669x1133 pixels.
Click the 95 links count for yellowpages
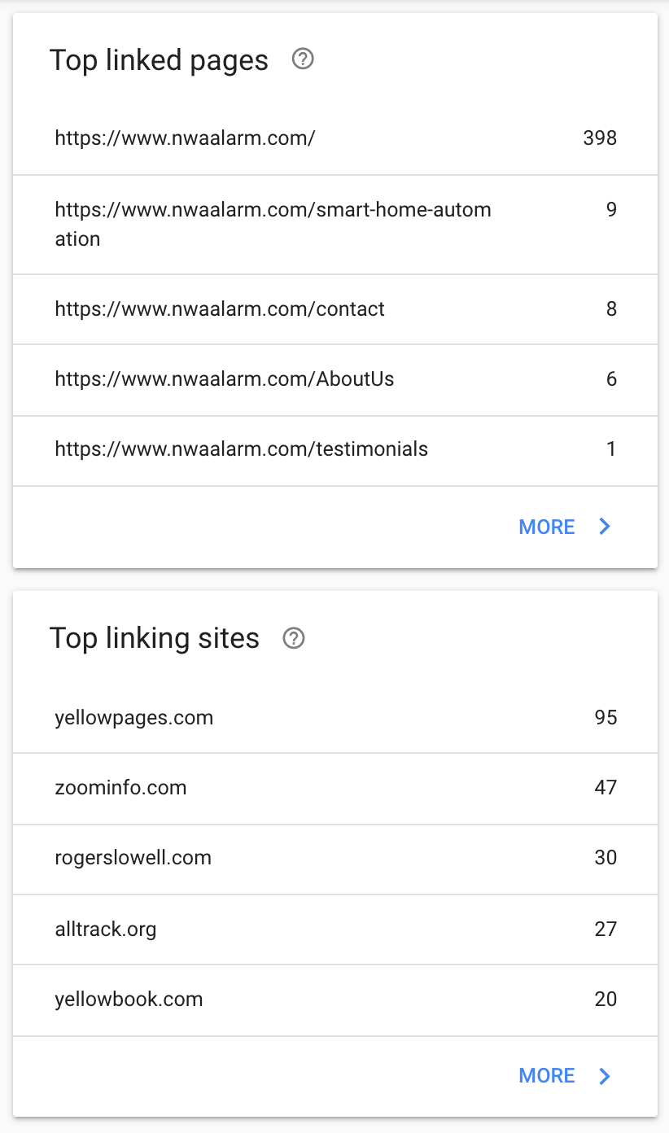pyautogui.click(x=606, y=717)
